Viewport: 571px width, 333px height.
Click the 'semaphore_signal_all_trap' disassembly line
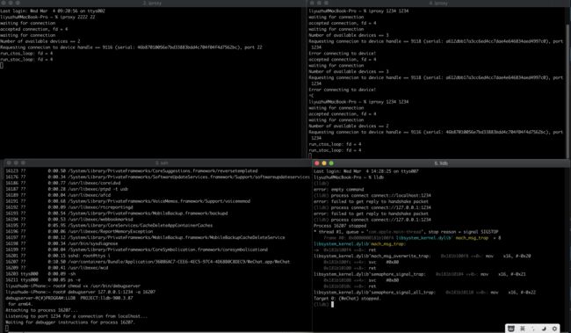424,293
